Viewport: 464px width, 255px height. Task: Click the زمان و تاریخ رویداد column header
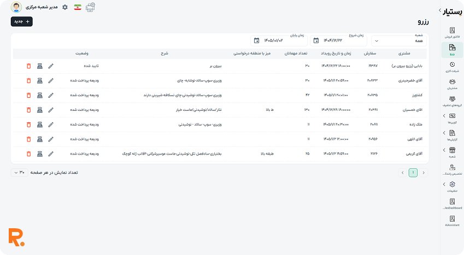(x=336, y=54)
